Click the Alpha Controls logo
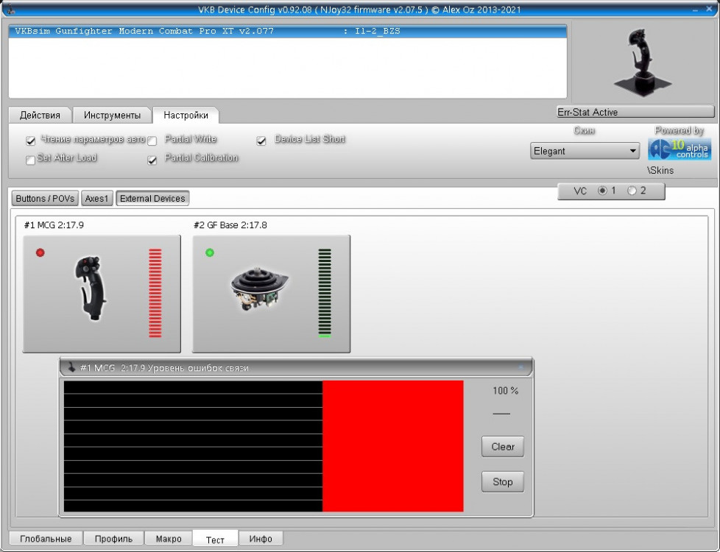The image size is (720, 552). pyautogui.click(x=679, y=149)
